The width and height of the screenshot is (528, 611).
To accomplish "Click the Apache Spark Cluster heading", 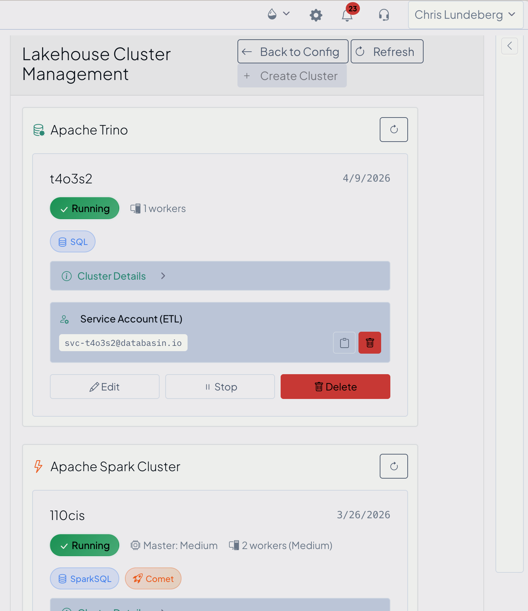I will tap(115, 467).
